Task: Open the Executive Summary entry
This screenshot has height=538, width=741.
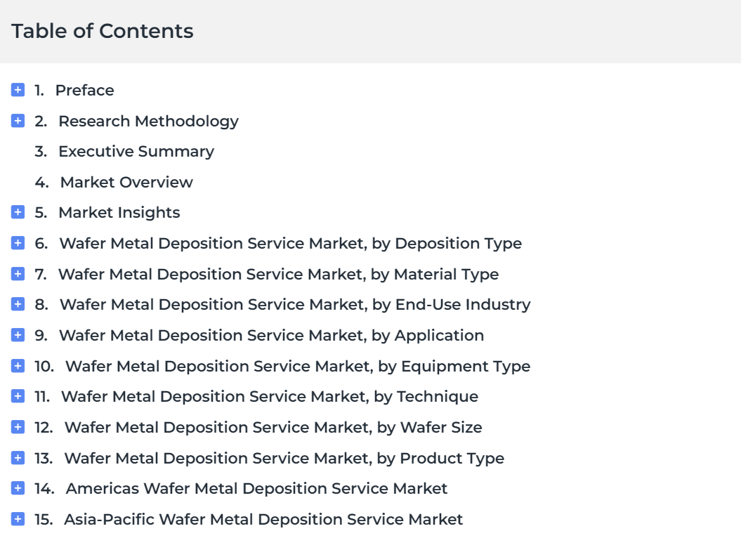Action: (136, 152)
